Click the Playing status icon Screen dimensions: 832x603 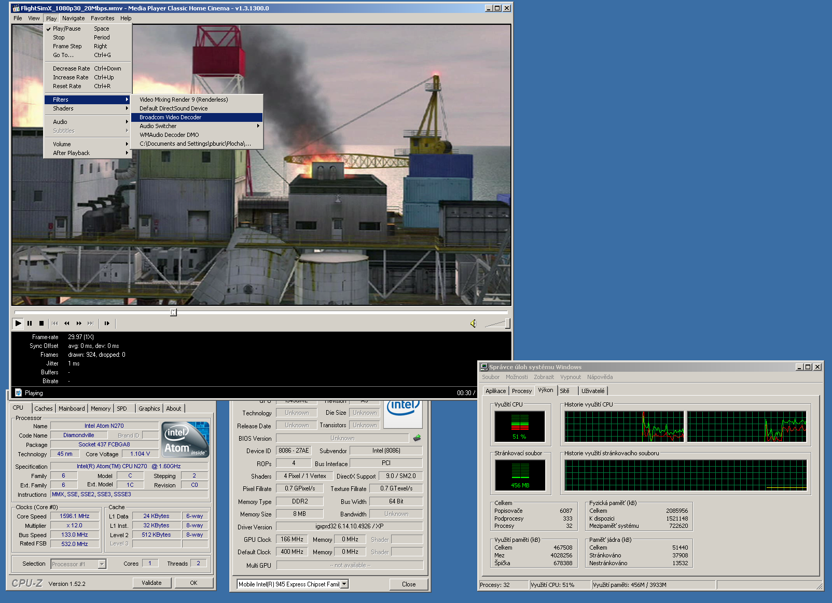19,392
